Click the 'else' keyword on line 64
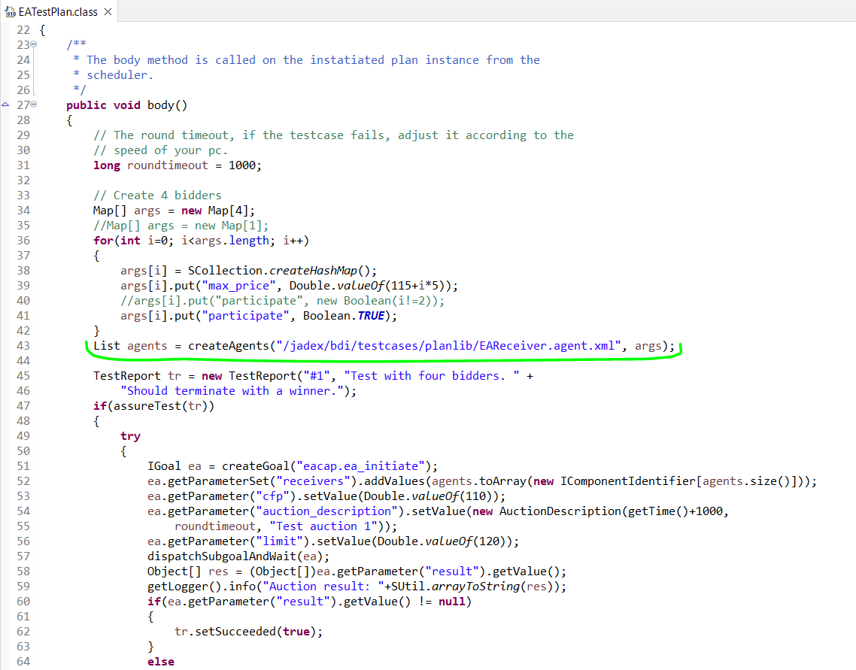This screenshot has height=670, width=856. 160,661
